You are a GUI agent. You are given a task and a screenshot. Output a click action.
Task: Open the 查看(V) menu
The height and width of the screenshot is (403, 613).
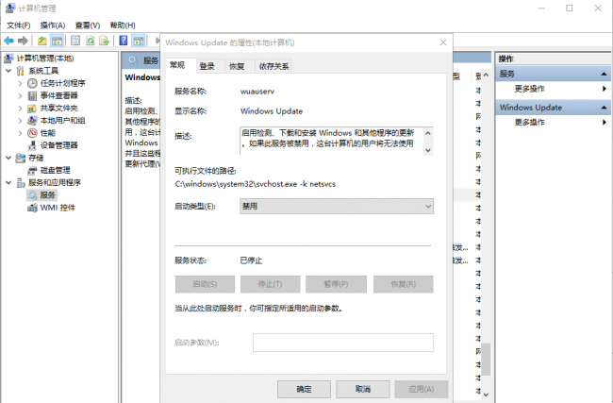tap(88, 25)
